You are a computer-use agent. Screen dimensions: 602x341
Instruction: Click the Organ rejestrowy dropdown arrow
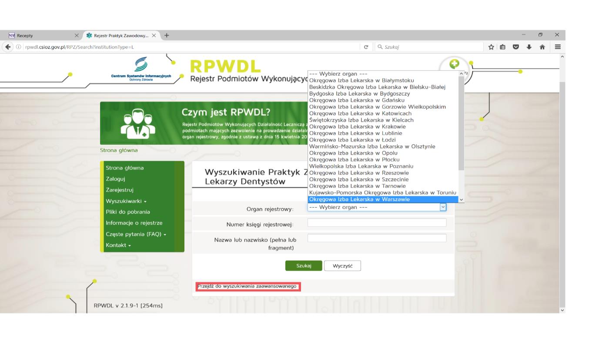coord(443,207)
